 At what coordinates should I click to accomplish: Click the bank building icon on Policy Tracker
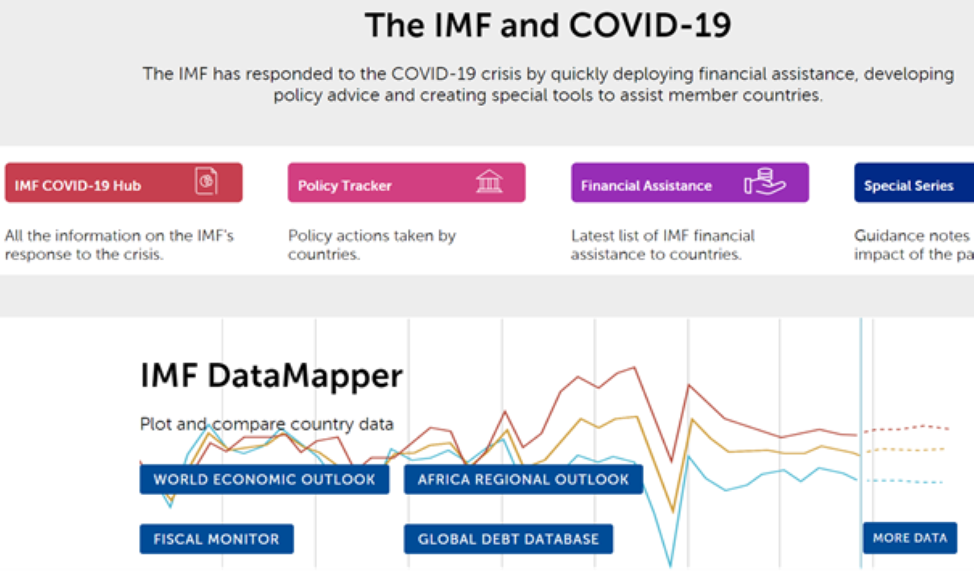[489, 181]
